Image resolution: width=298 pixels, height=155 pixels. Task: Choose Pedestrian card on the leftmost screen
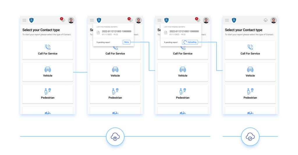48,94
